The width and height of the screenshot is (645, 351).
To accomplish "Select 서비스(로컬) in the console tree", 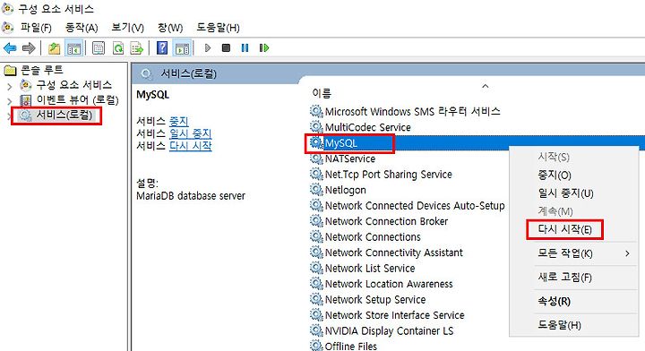I will [x=64, y=116].
